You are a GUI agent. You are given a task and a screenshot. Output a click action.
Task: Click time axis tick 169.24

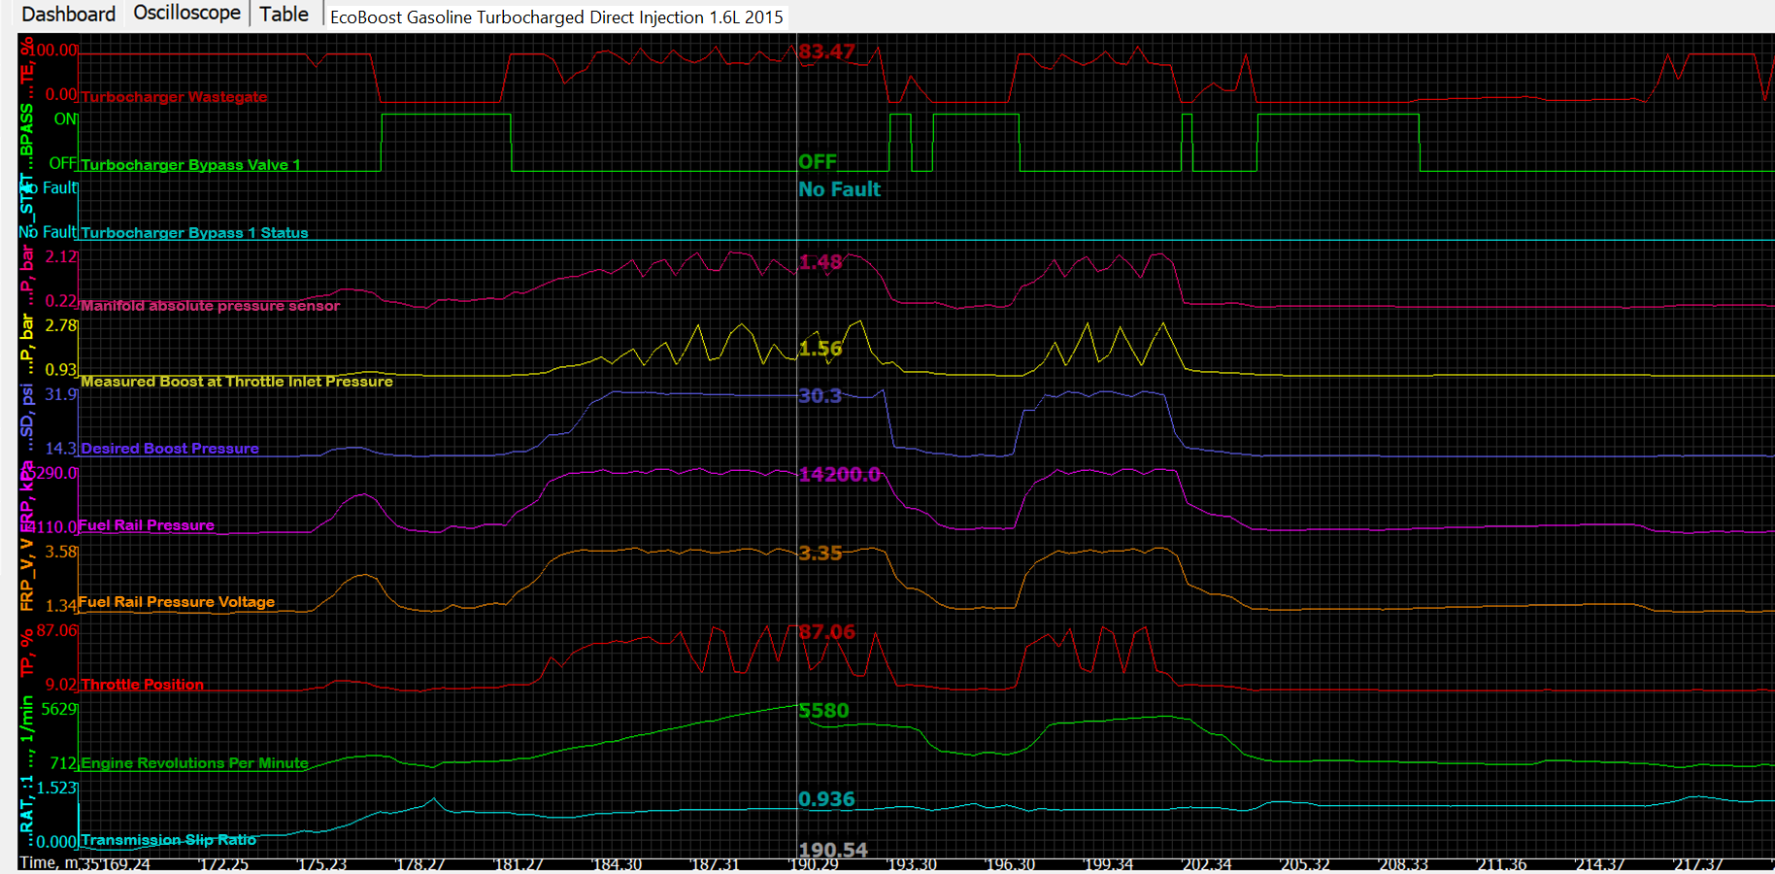point(126,864)
